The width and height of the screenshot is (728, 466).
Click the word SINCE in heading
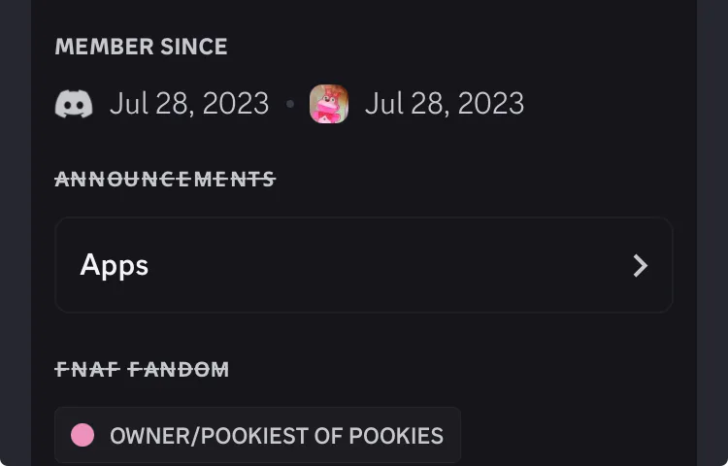pyautogui.click(x=193, y=47)
